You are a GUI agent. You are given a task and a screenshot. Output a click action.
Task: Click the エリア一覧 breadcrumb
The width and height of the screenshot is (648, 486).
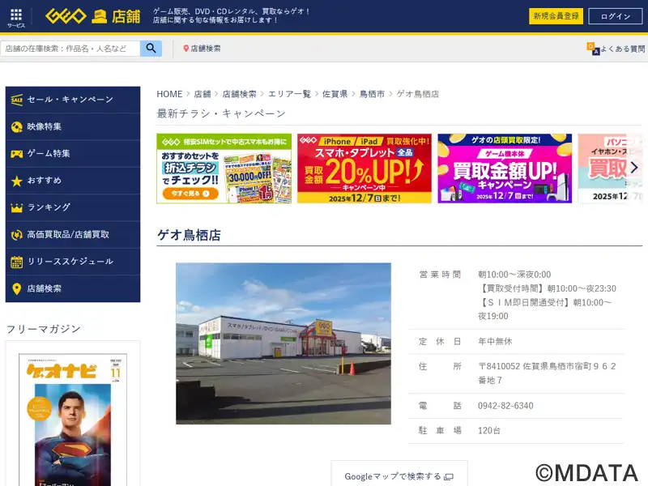290,94
